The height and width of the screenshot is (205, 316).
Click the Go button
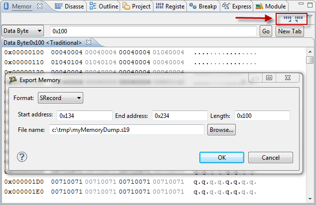tap(266, 31)
